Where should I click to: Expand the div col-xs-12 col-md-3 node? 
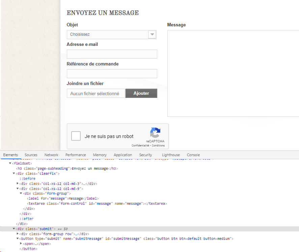pyautogui.click(x=18, y=184)
